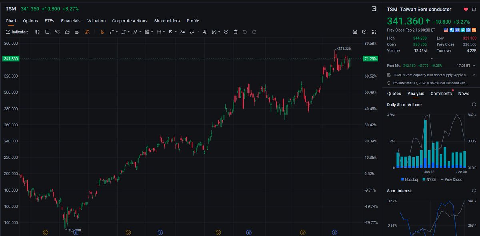Click the orange chart badge icon
The height and width of the screenshot is (236, 480).
click(x=474, y=30)
